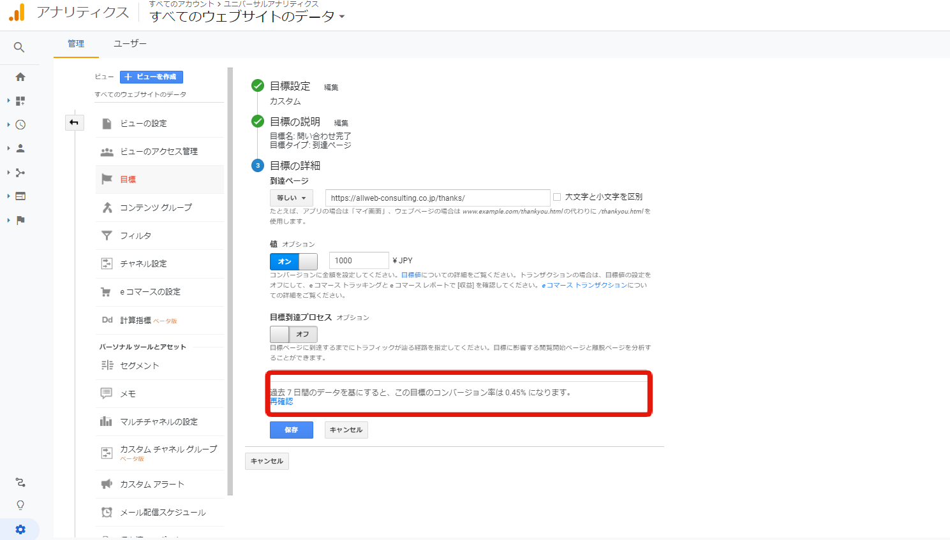Open すべてのウェブサイトのデータ view selector dropdown
The image size is (950, 540).
point(248,17)
